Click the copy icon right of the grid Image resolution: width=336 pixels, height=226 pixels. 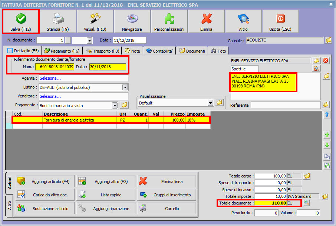tap(327, 157)
